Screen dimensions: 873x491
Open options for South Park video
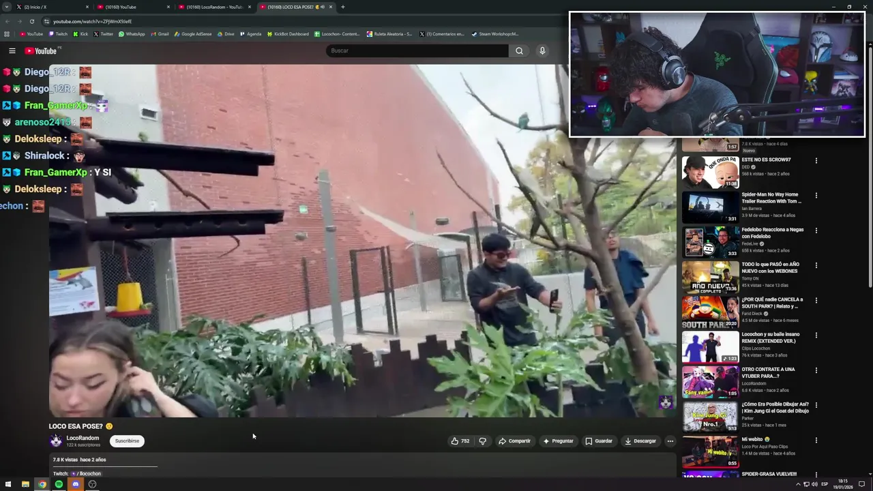click(x=816, y=301)
